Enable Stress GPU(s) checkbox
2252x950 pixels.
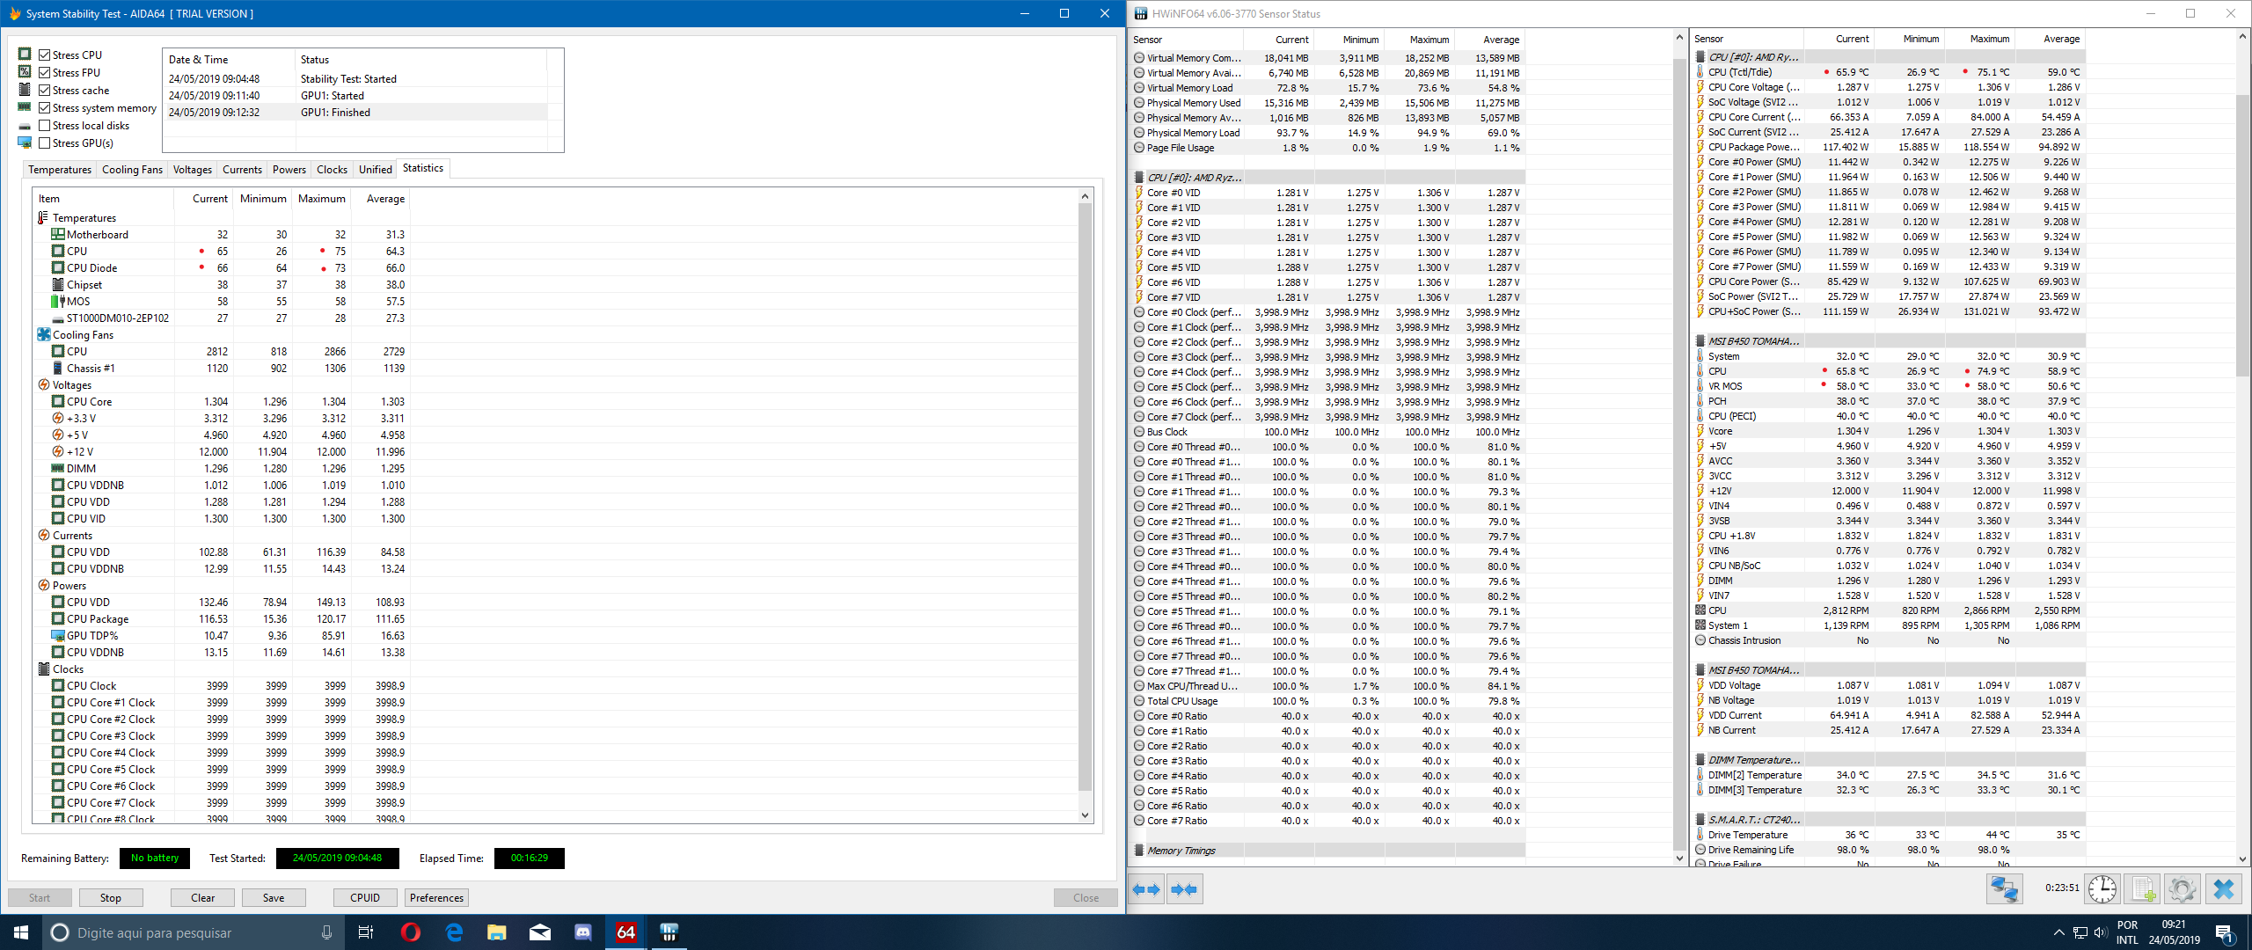(x=44, y=142)
